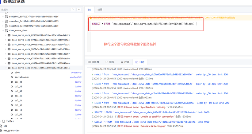Click the time column circle icon
The width and height of the screenshot is (252, 134).
(12, 72)
